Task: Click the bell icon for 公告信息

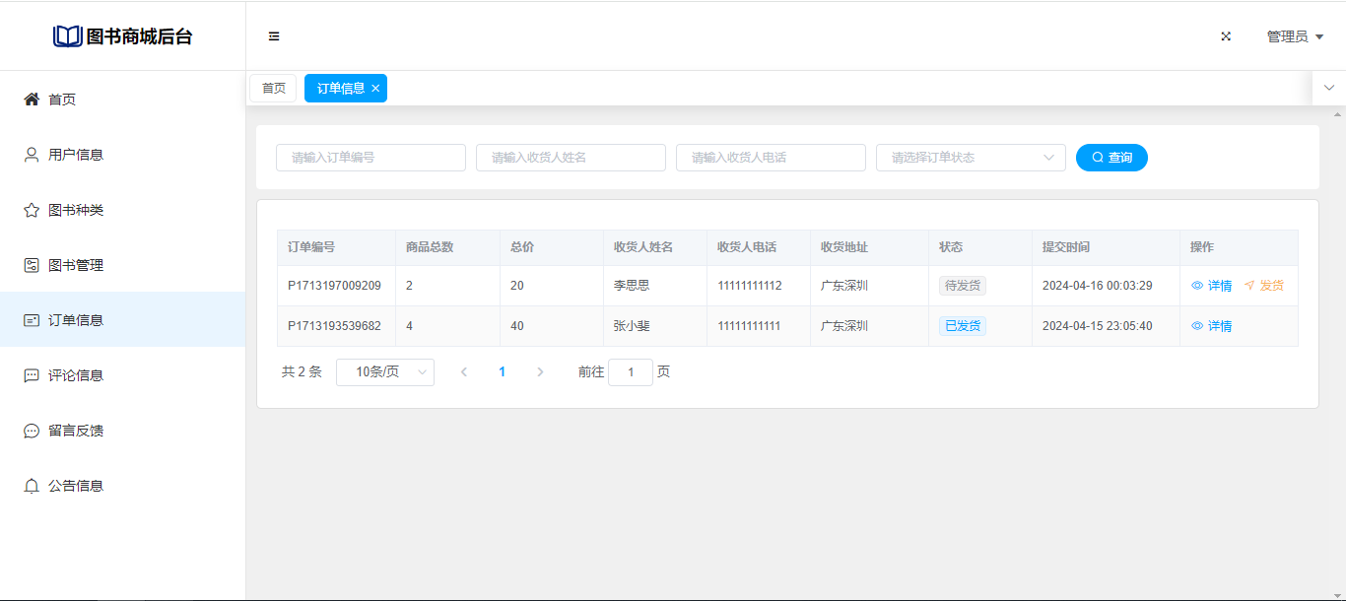Action: [32, 486]
